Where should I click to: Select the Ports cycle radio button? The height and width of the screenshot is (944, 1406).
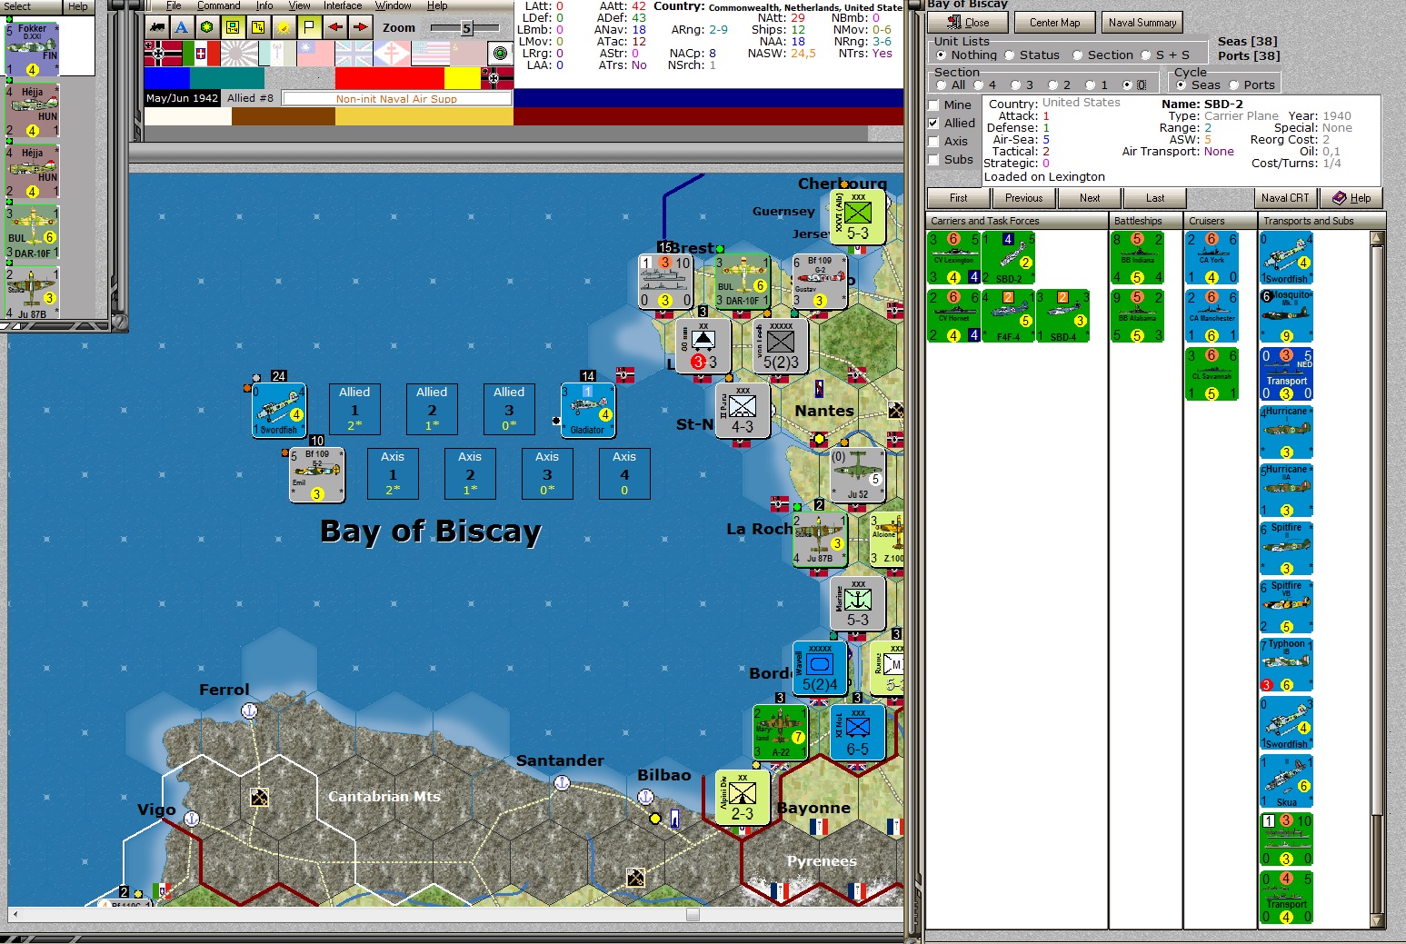click(x=1234, y=85)
